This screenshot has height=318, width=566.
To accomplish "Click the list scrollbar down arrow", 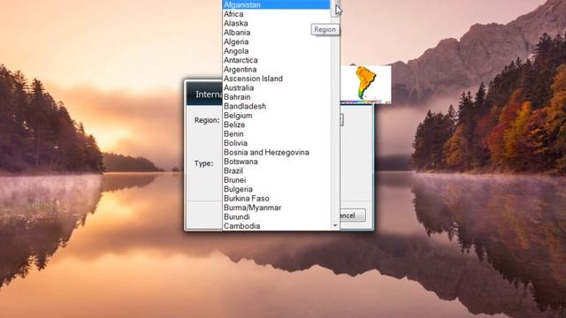I will click(x=335, y=225).
